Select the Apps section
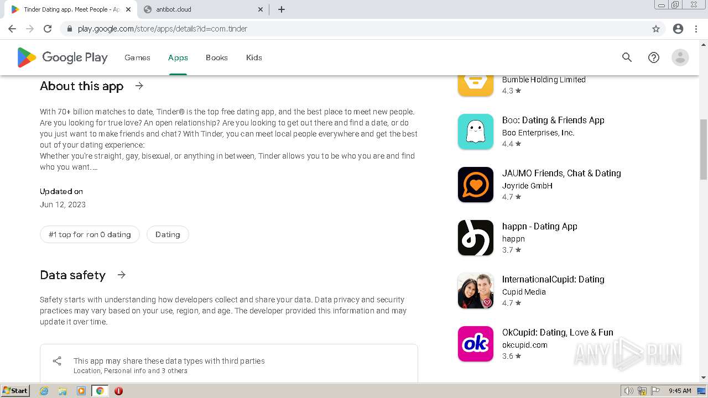This screenshot has height=398, width=708. [x=178, y=57]
